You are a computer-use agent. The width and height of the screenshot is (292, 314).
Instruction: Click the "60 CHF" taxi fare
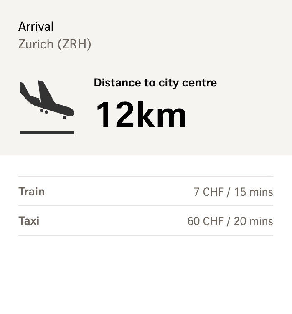[x=206, y=221]
